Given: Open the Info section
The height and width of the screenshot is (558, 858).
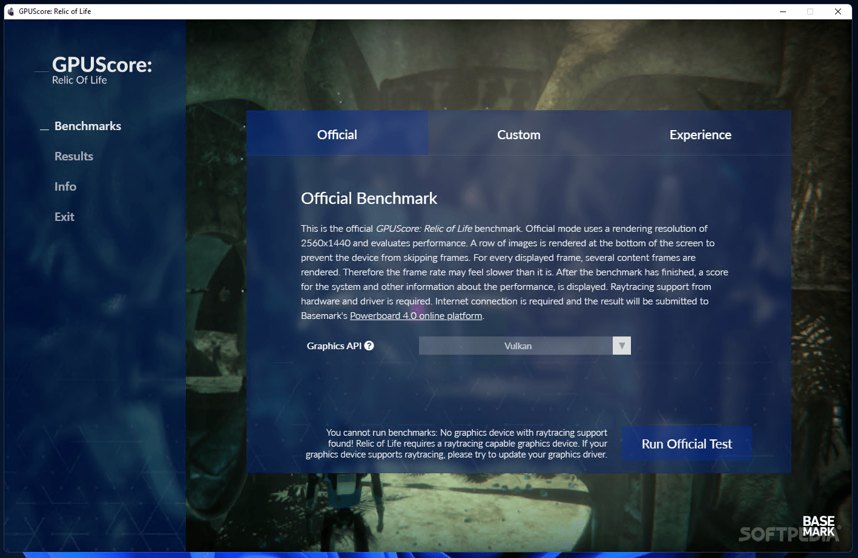Looking at the screenshot, I should (65, 186).
